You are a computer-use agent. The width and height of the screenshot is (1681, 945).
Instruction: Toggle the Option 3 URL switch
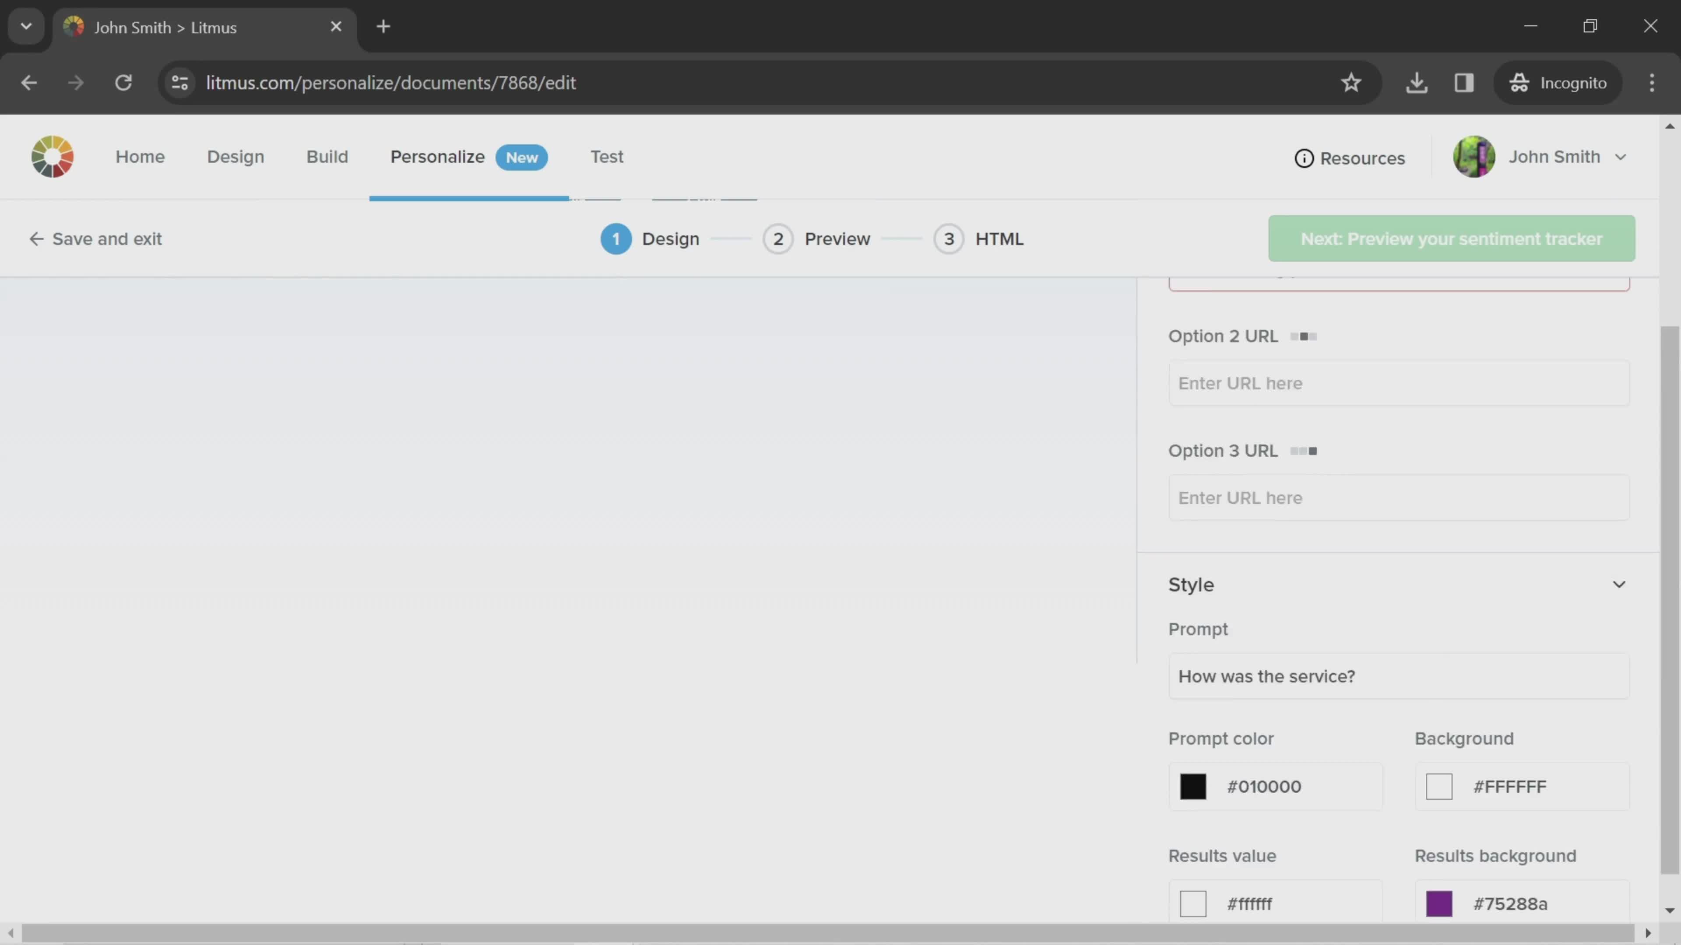1304,450
